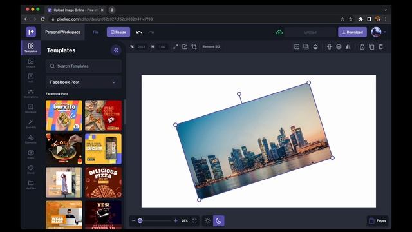Open the Elements sidebar panel
The image size is (412, 232).
[31, 139]
